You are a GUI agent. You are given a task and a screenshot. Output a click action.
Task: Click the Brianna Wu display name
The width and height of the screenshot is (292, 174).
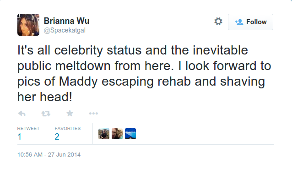coord(66,21)
